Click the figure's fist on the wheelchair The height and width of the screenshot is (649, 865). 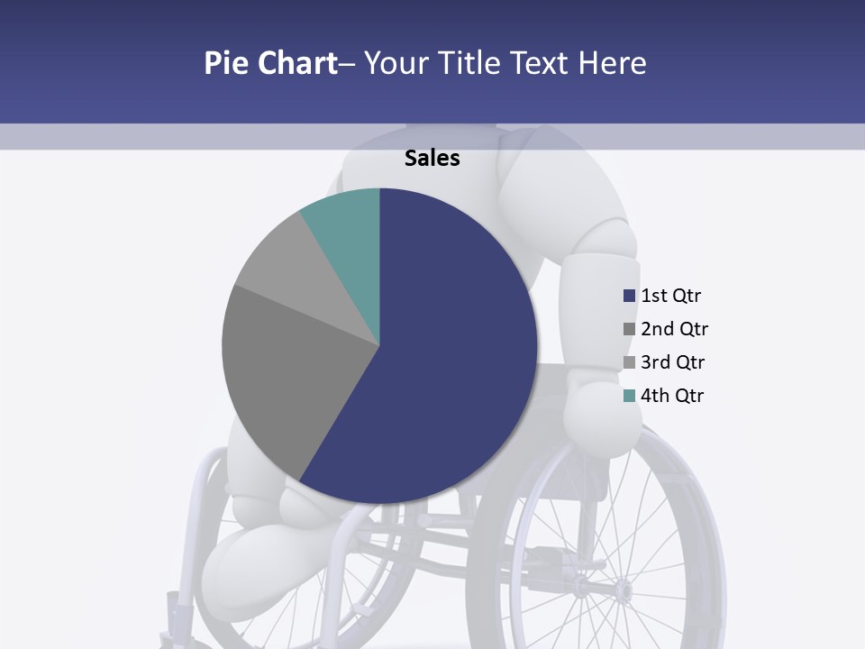pos(601,416)
